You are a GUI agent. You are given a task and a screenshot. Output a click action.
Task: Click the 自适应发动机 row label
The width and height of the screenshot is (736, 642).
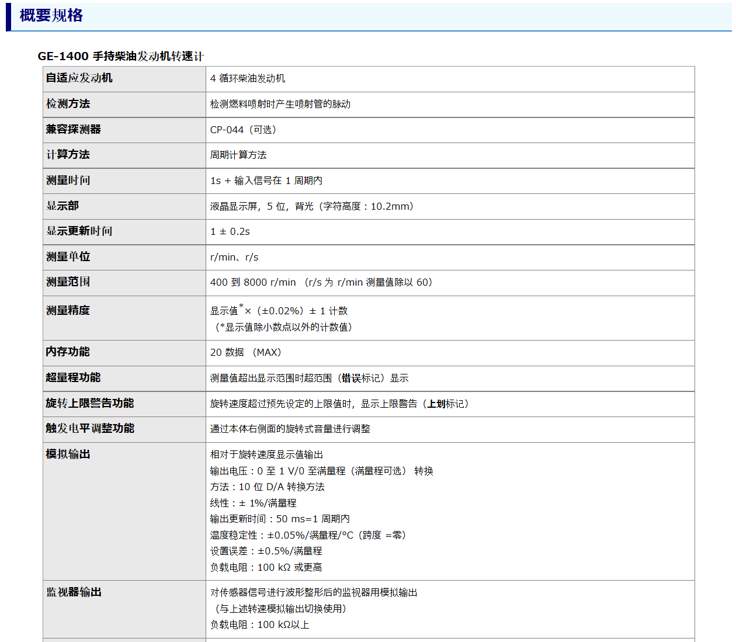pos(79,78)
